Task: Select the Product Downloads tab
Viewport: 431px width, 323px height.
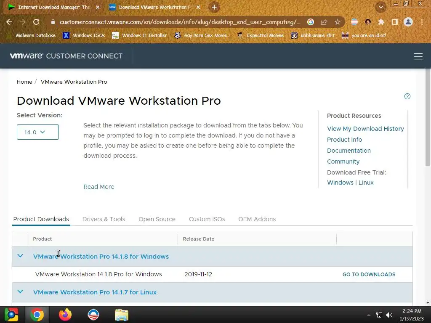Action: [x=41, y=219]
